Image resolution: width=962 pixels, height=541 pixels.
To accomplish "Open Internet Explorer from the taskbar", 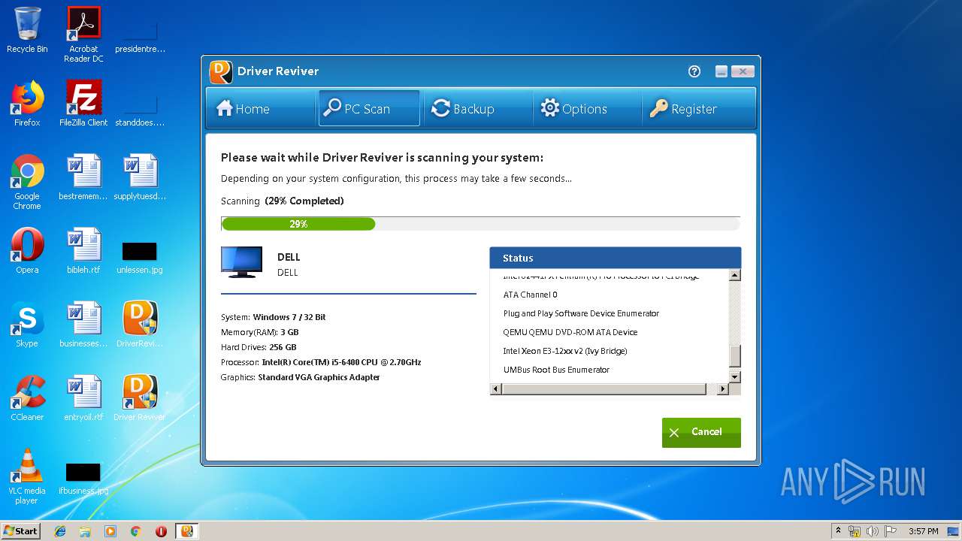I will tap(60, 531).
